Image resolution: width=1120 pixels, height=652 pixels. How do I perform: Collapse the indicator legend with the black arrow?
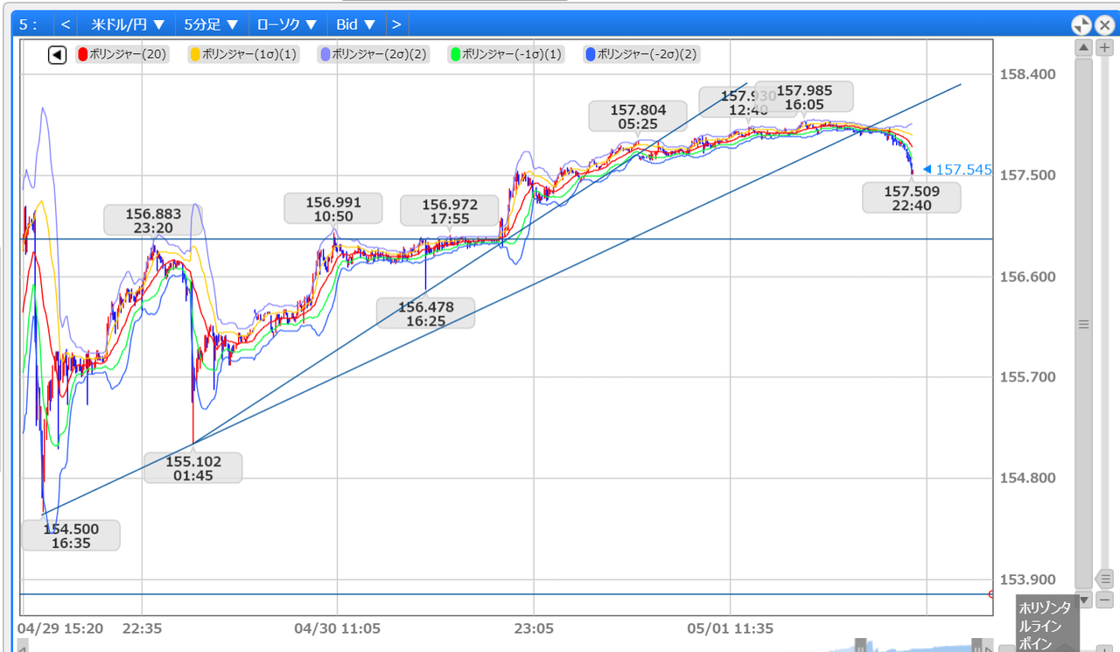pyautogui.click(x=57, y=54)
